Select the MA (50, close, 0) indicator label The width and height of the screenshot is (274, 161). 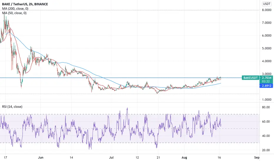14,13
